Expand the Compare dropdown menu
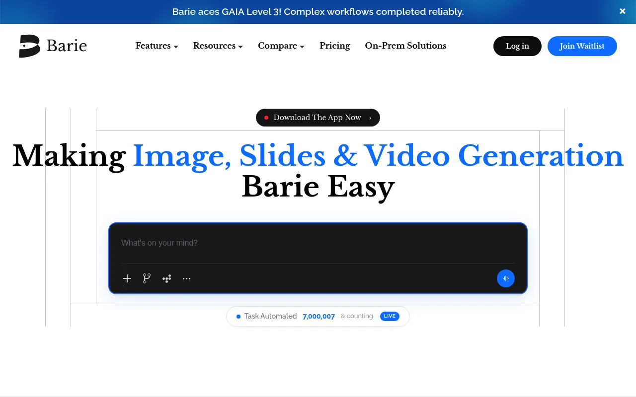Screen dimensions: 636x397 click(281, 46)
